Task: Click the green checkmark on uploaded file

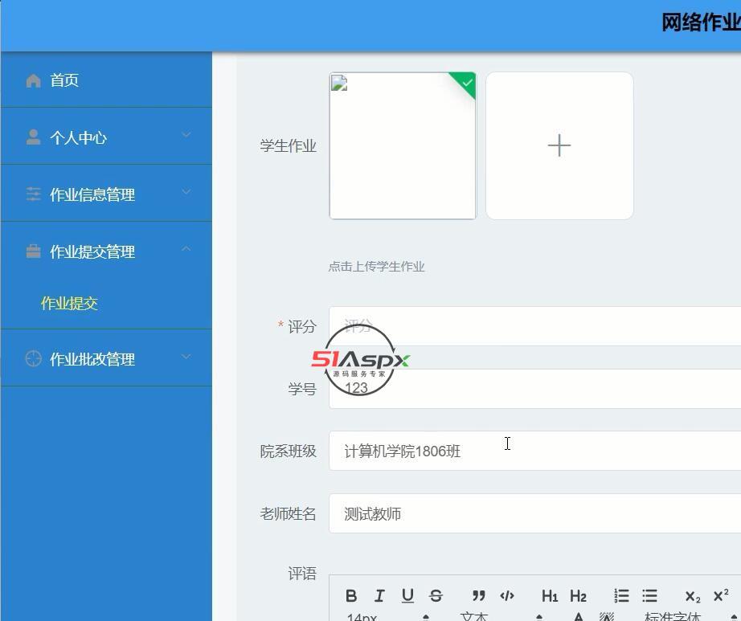Action: click(467, 82)
